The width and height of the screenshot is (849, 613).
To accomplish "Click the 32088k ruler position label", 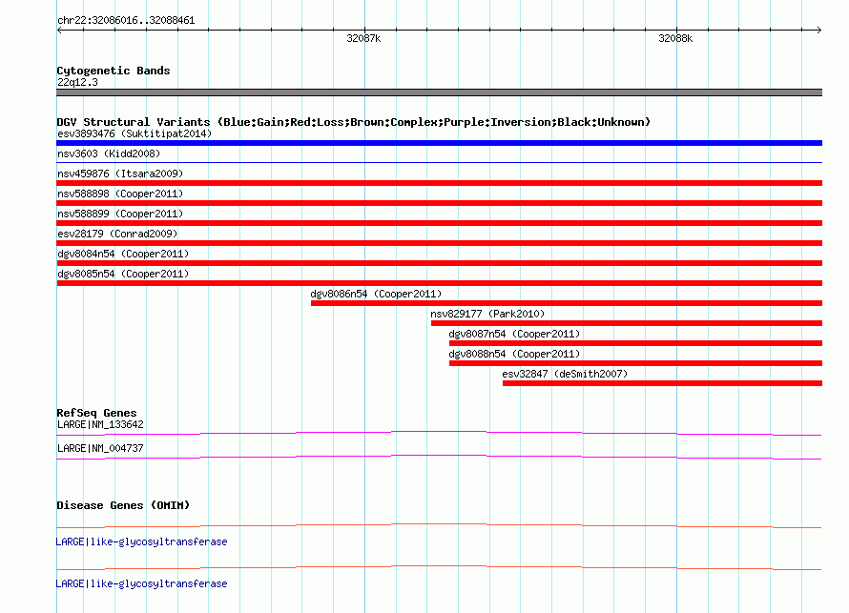I will click(x=675, y=38).
